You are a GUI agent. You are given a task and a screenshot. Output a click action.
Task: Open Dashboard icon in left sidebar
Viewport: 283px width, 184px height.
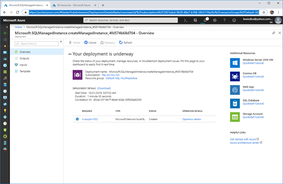pyautogui.click(x=5, y=53)
